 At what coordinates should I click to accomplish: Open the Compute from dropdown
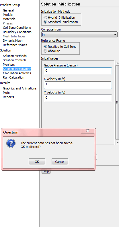(79, 35)
